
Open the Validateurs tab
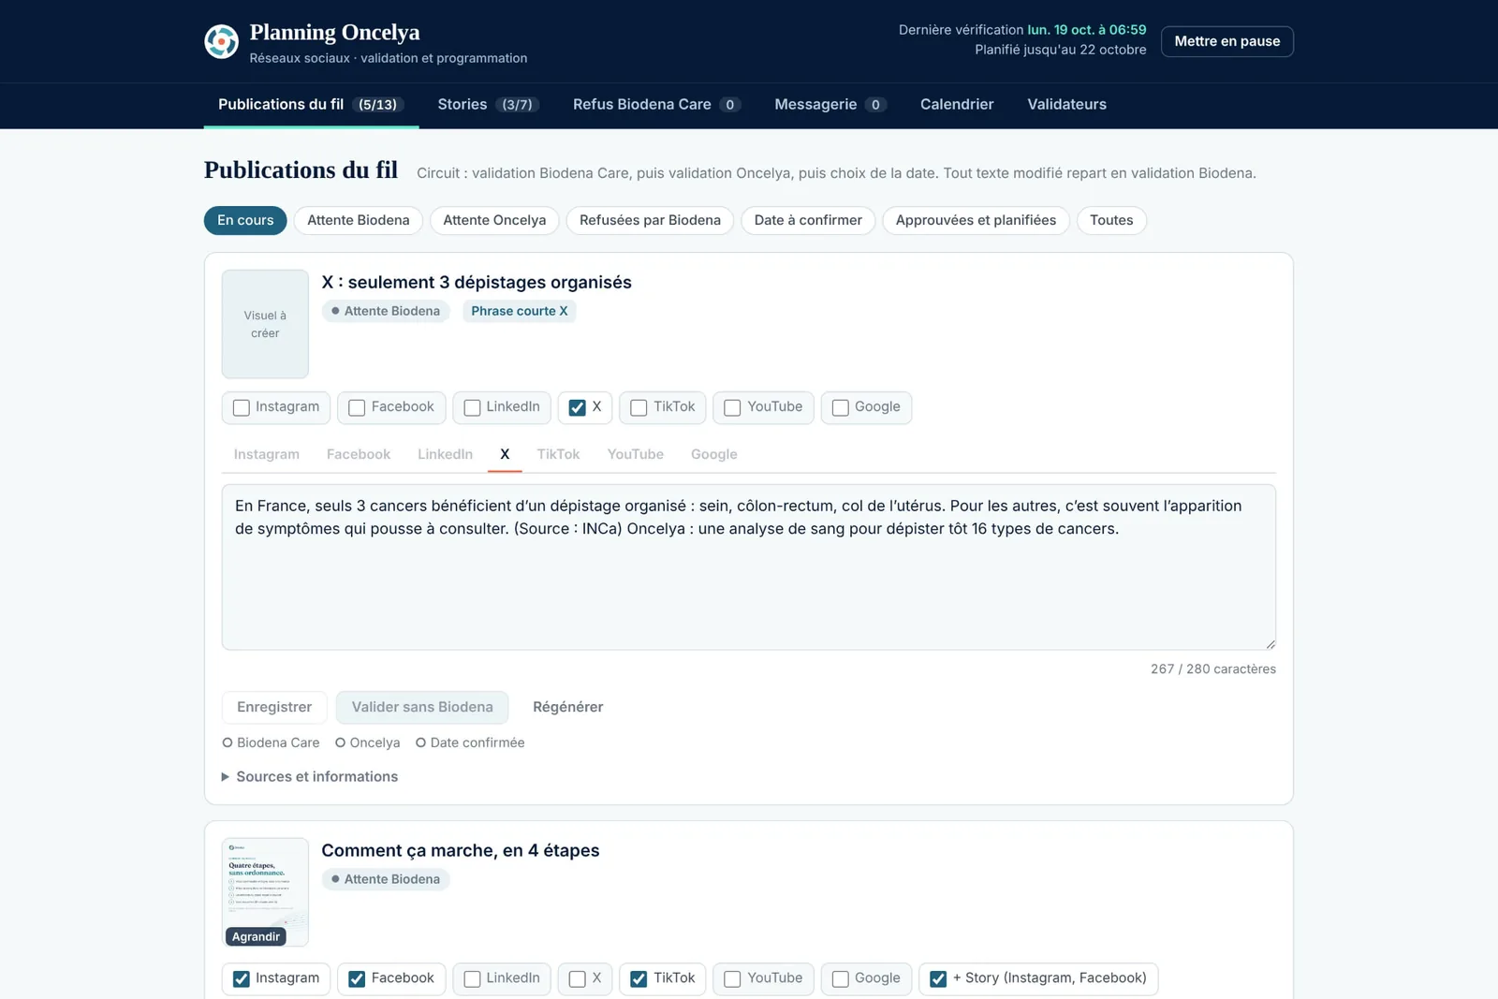click(1066, 104)
